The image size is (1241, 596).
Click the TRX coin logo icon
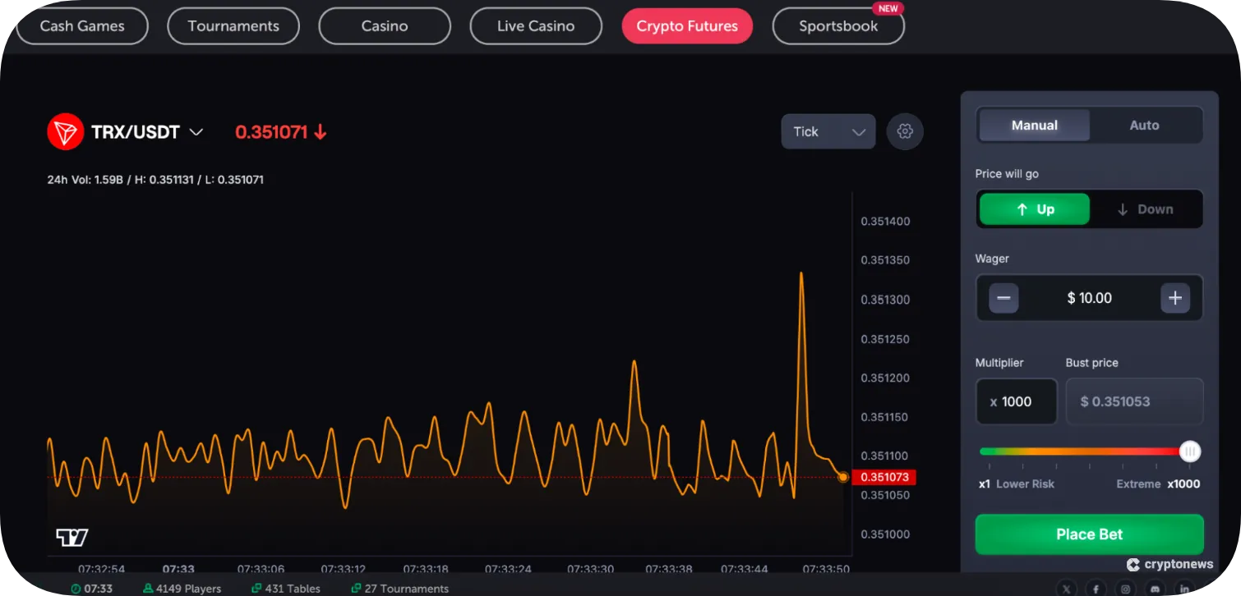pyautogui.click(x=65, y=131)
